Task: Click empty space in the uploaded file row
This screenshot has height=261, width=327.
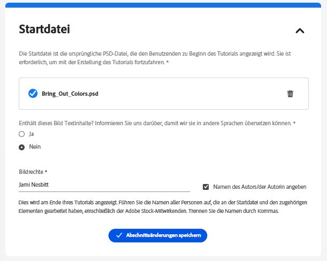Action: coord(187,94)
